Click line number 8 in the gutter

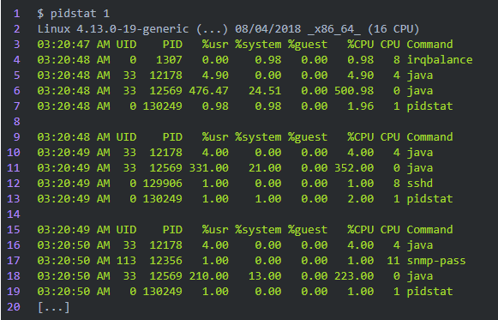(16, 122)
